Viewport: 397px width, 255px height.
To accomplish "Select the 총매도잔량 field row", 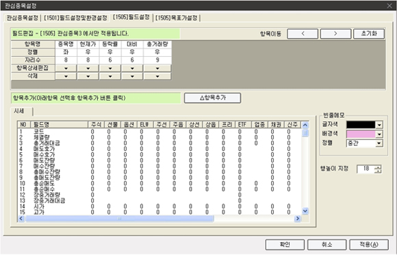I will [159, 178].
